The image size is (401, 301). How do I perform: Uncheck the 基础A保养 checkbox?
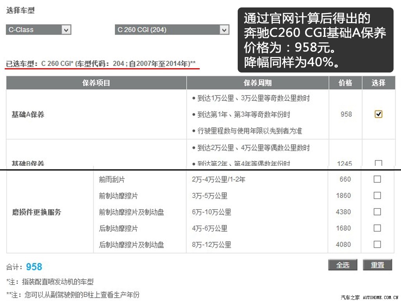[x=378, y=114]
